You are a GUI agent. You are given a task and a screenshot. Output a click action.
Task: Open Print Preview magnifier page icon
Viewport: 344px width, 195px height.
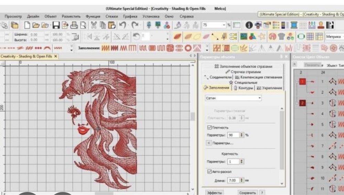coord(83,25)
